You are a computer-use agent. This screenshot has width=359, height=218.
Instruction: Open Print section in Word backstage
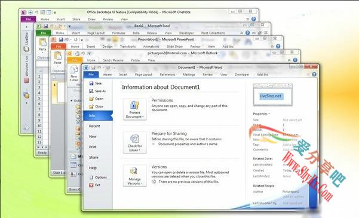click(93, 147)
